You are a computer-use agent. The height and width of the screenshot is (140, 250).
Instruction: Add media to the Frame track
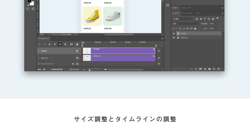click(159, 51)
